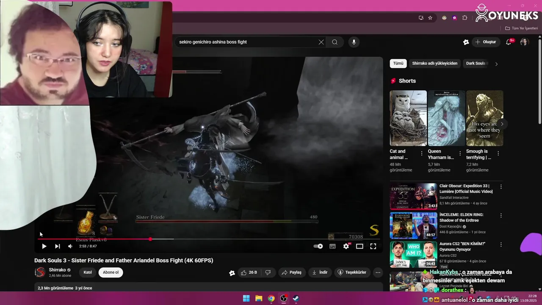Show next Shorts with arrow
The height and width of the screenshot is (305, 542).
pyautogui.click(x=502, y=124)
